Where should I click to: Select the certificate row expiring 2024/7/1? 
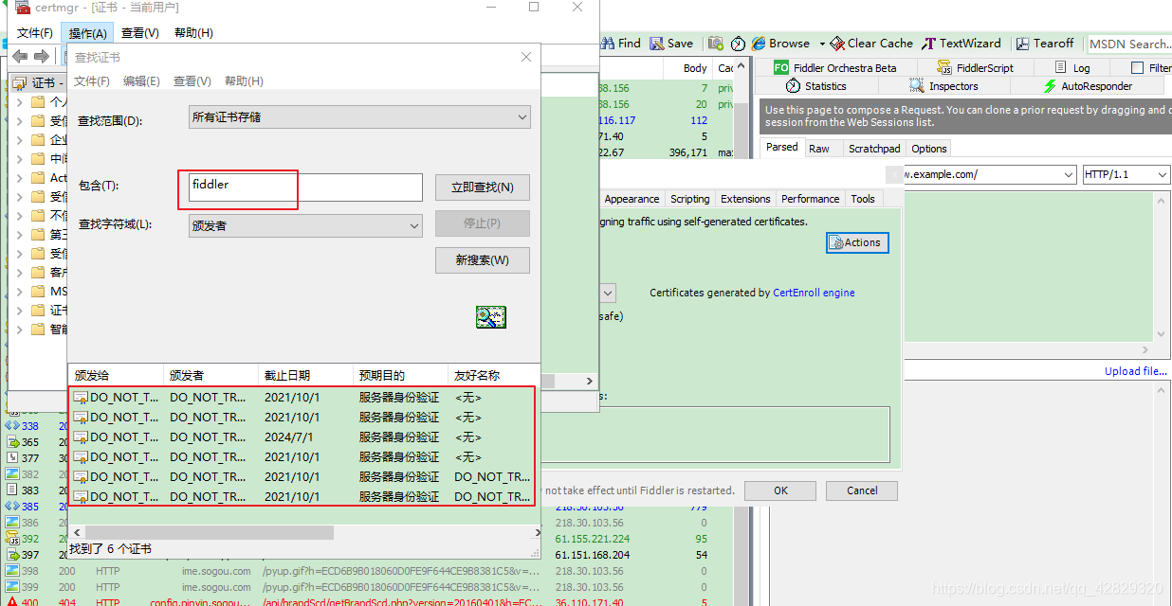(x=303, y=437)
